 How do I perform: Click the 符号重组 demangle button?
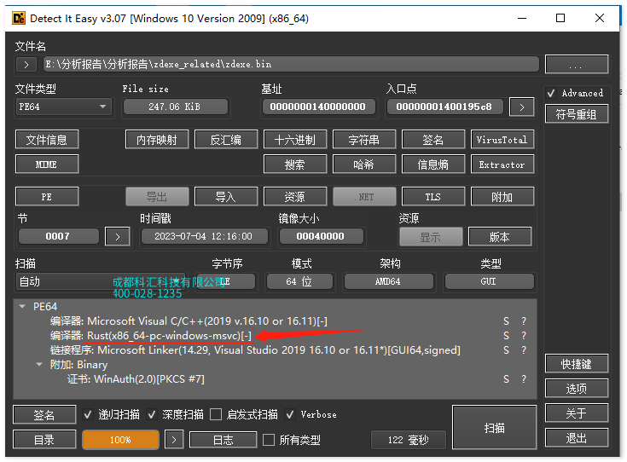[x=576, y=114]
